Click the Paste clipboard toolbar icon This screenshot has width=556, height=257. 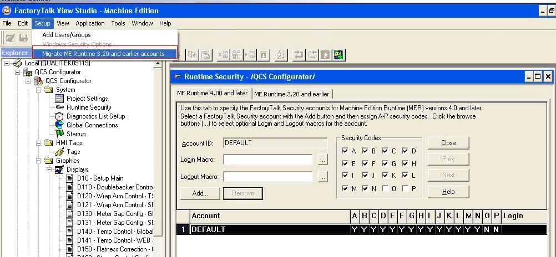tap(206, 55)
